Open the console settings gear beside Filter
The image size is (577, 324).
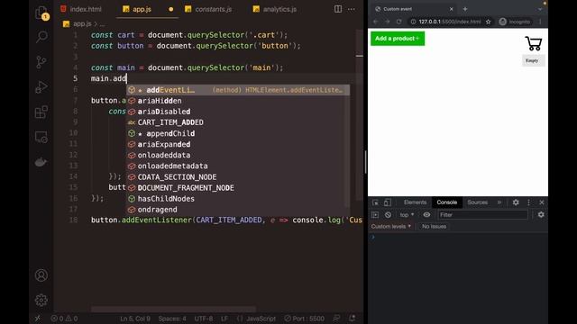coord(541,215)
